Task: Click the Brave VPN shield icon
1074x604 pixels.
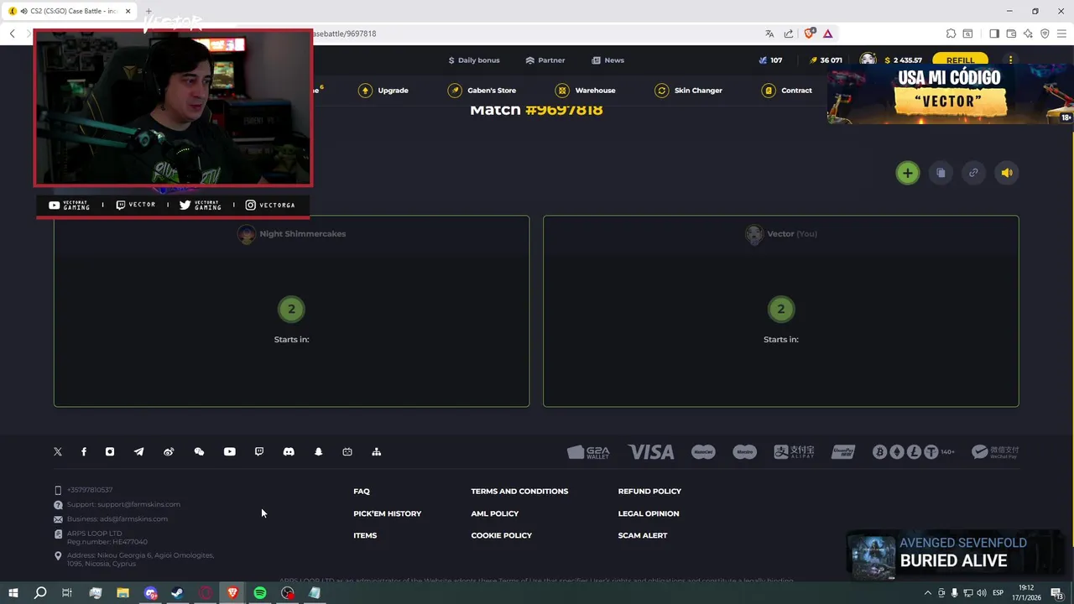Action: pyautogui.click(x=1045, y=34)
